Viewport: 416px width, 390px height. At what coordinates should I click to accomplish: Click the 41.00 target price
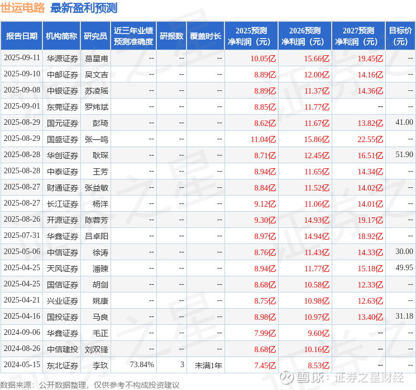click(404, 123)
